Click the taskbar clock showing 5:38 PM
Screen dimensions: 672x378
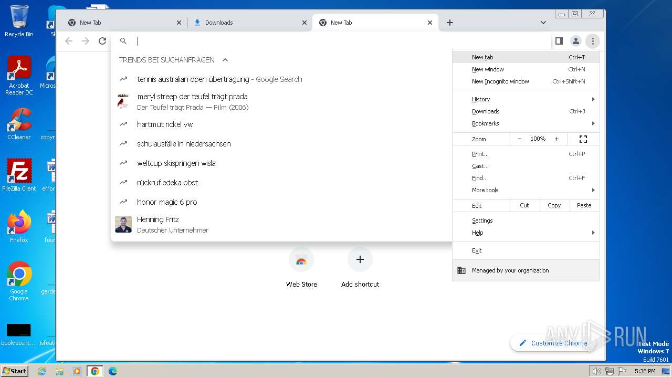tap(645, 371)
